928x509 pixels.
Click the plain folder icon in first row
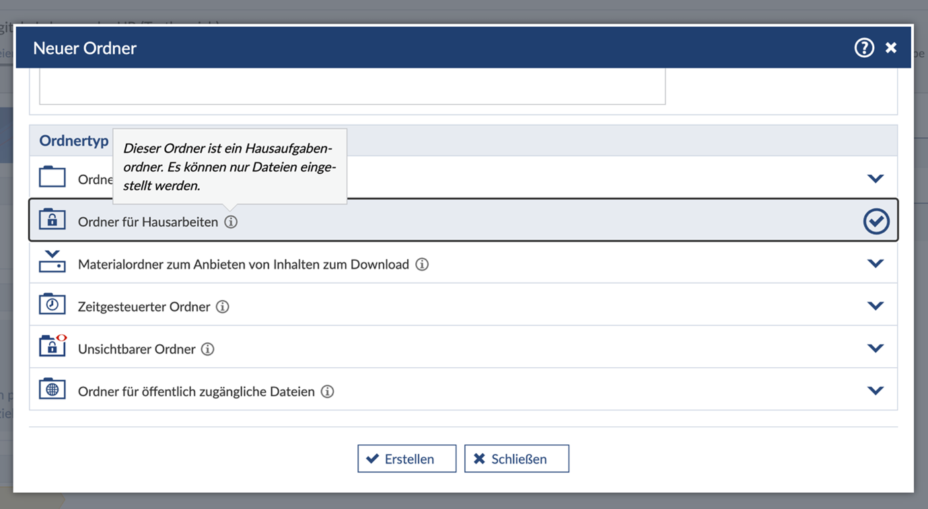click(52, 177)
